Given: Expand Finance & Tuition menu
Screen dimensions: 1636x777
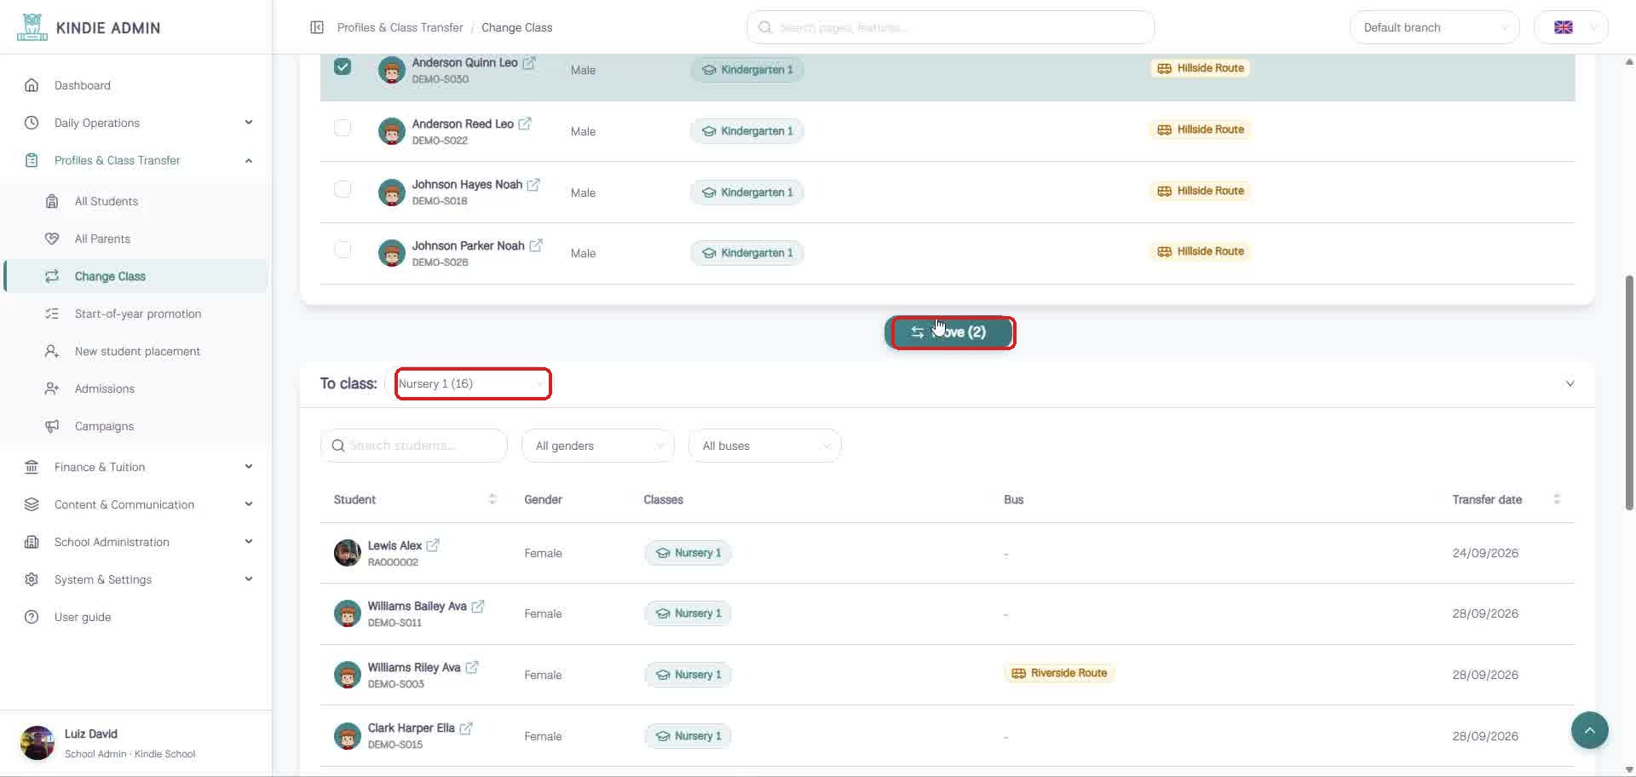Looking at the screenshot, I should 249,467.
